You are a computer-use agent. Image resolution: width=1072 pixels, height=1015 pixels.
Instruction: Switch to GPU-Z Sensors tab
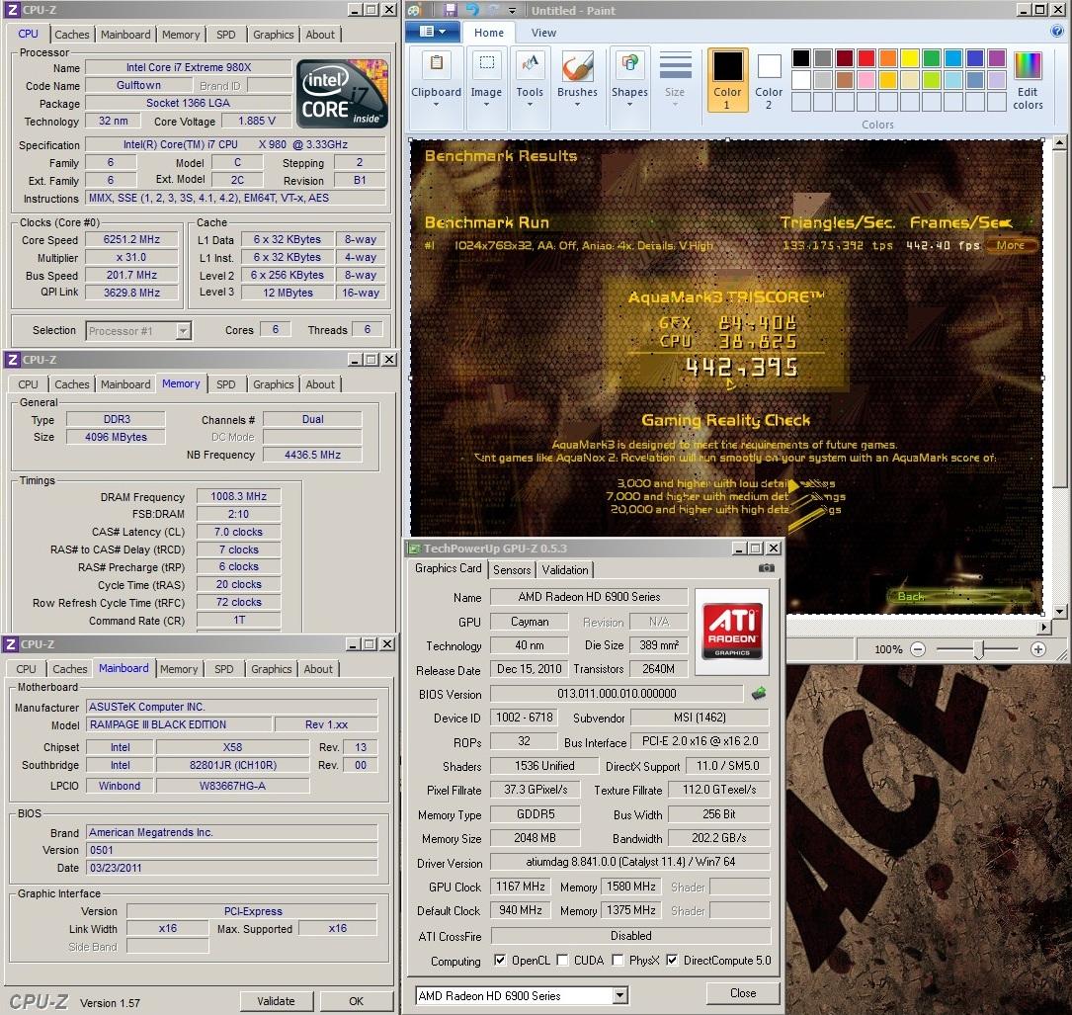(x=512, y=569)
